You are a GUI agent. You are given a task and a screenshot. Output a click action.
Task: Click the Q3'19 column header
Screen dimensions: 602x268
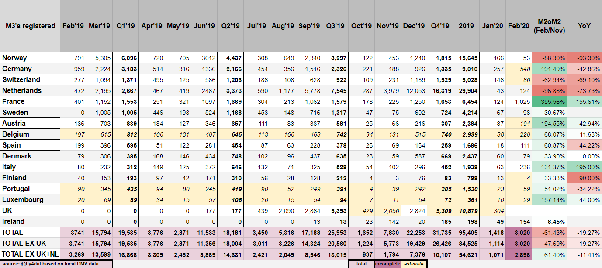point(336,26)
